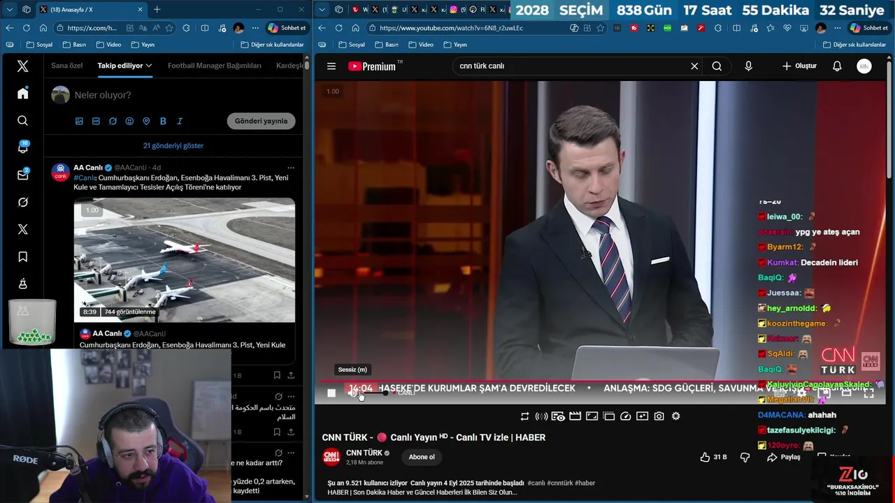Screen dimensions: 895x503
Task: Share the video with Paylaş button
Action: [x=783, y=457]
